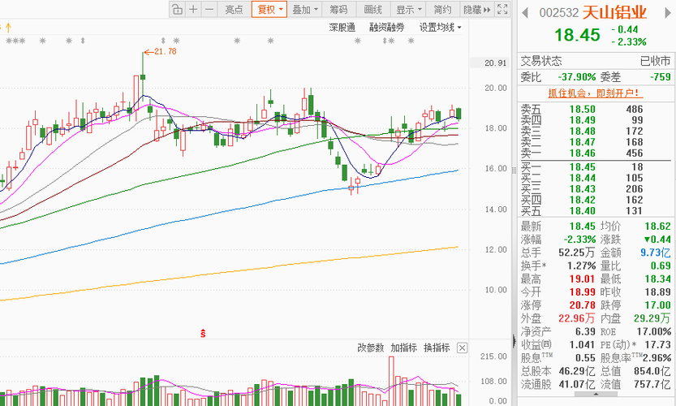Click 买五 price 18.40
Viewport: 676px width, 406px height.
coord(582,211)
